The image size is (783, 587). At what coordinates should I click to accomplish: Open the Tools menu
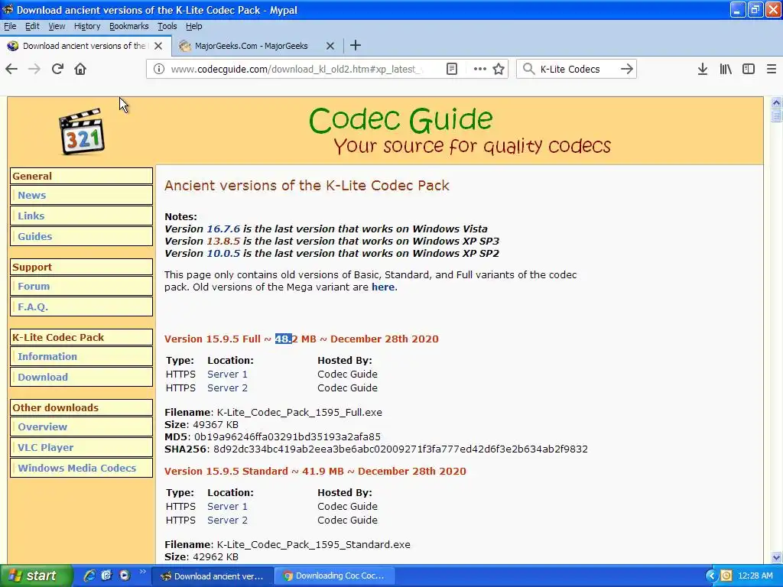[x=167, y=26]
